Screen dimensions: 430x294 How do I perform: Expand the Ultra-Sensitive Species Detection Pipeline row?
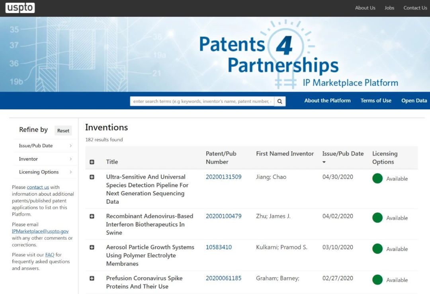point(92,177)
